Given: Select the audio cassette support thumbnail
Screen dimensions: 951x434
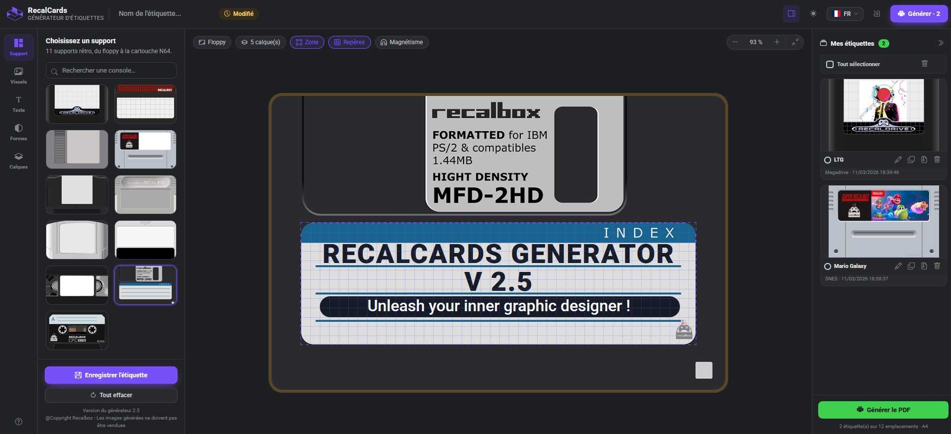Looking at the screenshot, I should [x=77, y=331].
